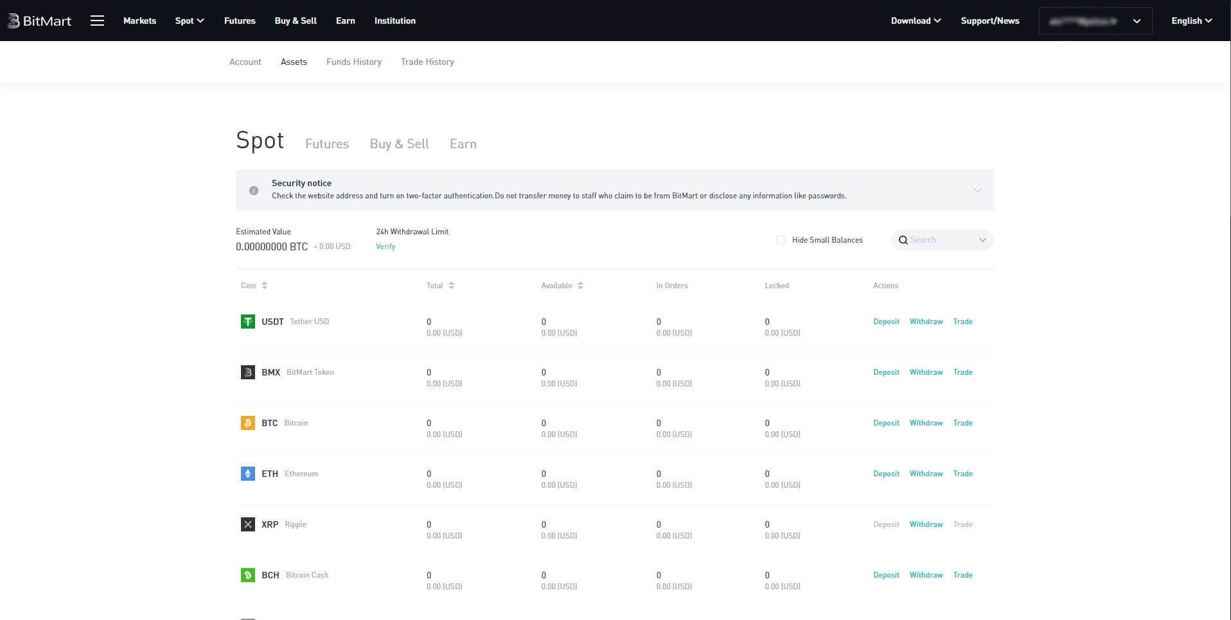Open the English language selector
Viewport: 1231px width, 620px height.
click(x=1191, y=21)
